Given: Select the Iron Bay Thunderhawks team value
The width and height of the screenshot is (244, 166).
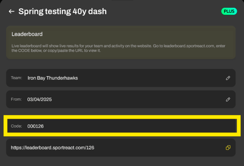Looking at the screenshot, I should pyautogui.click(x=52, y=78).
